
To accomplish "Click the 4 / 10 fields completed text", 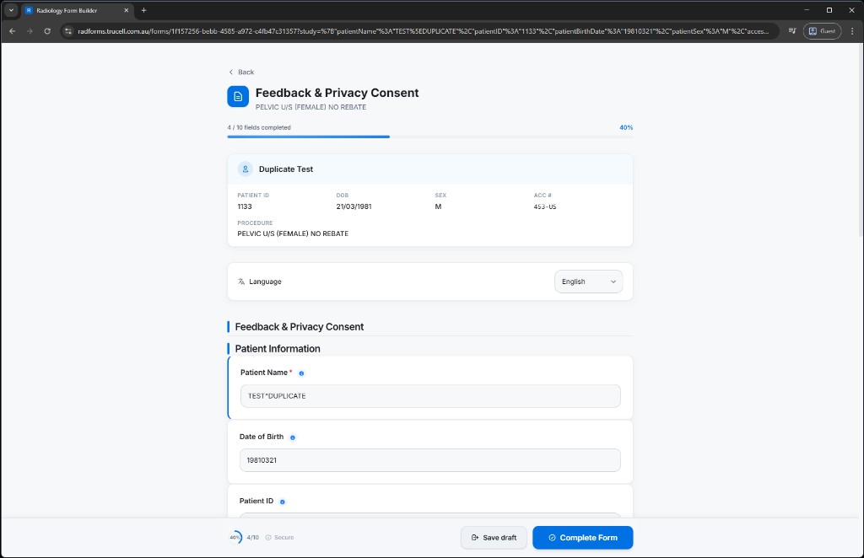I will (x=259, y=127).
